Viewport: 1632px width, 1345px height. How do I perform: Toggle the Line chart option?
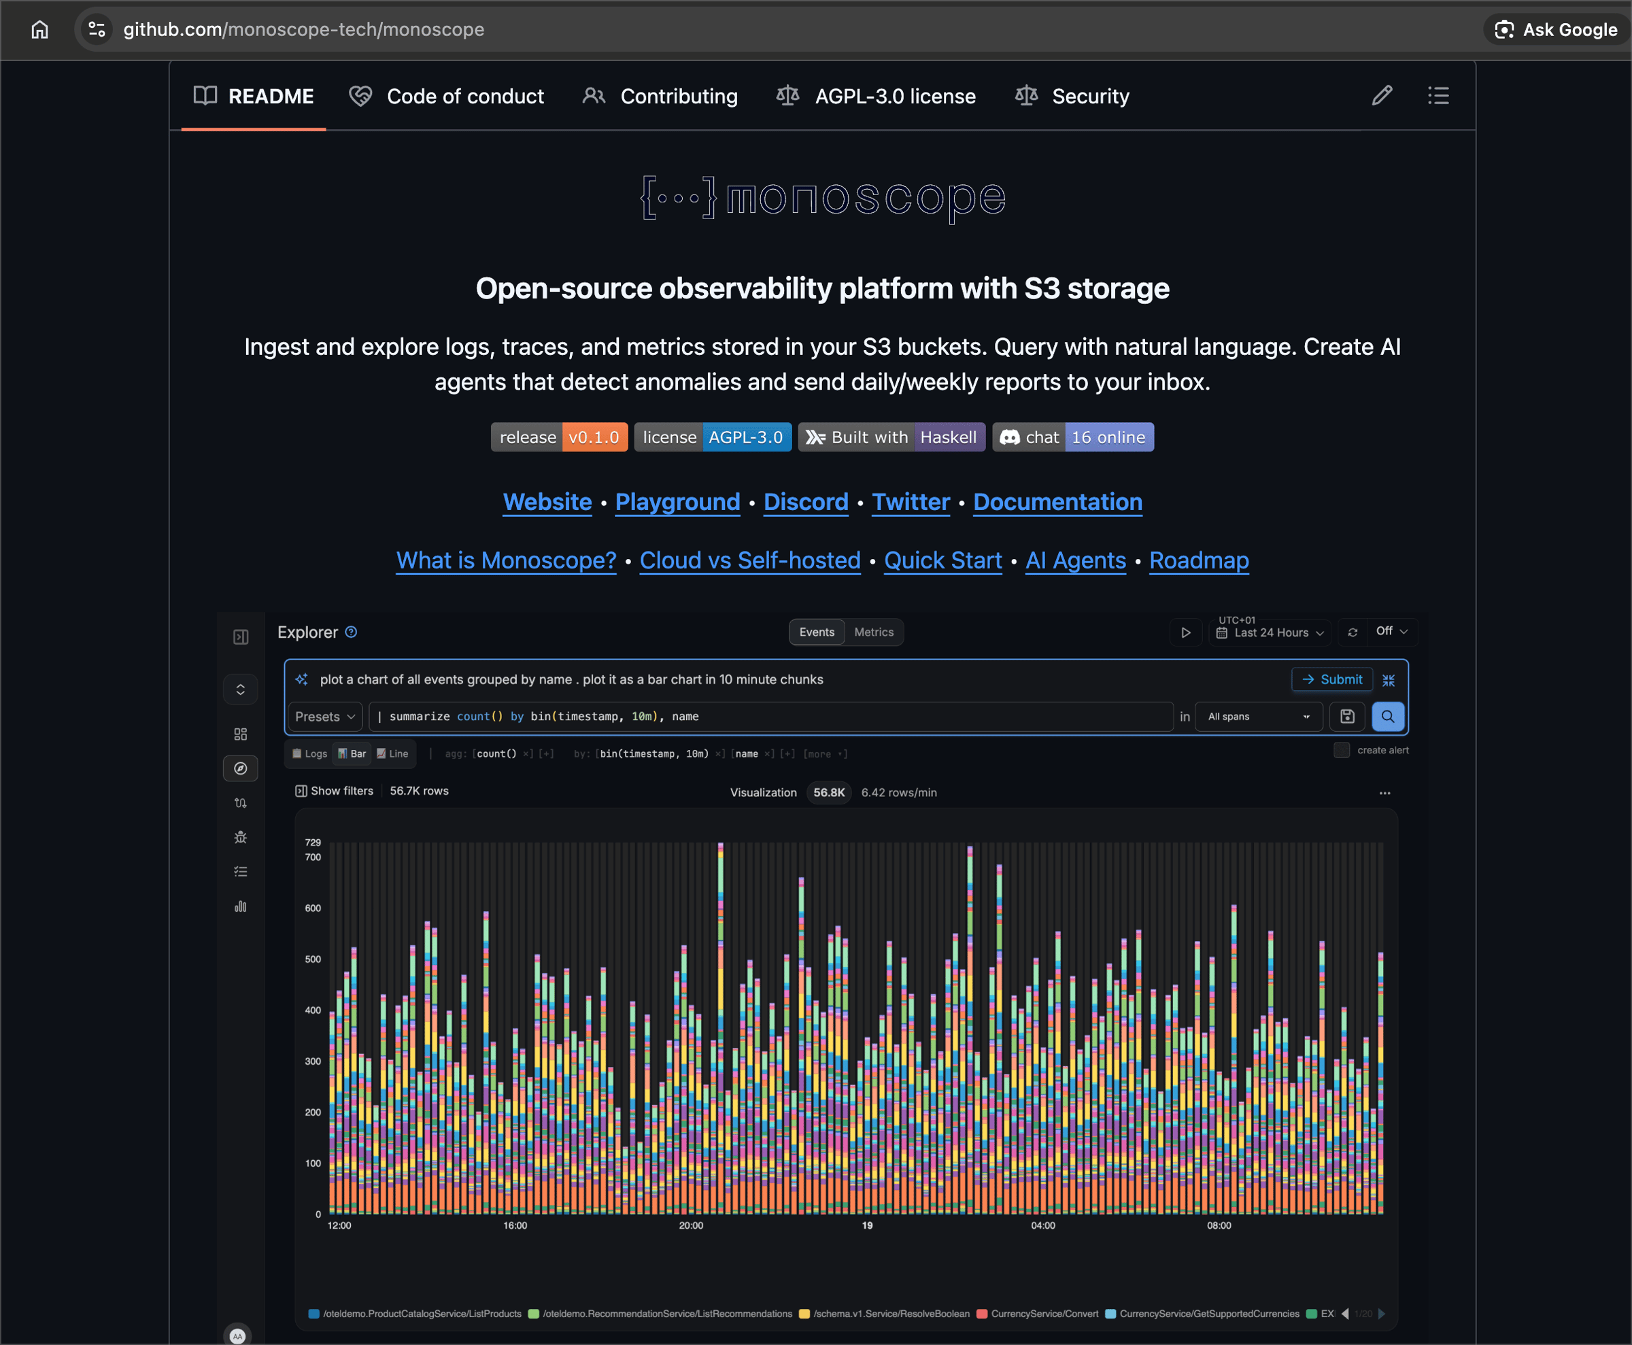tap(393, 753)
